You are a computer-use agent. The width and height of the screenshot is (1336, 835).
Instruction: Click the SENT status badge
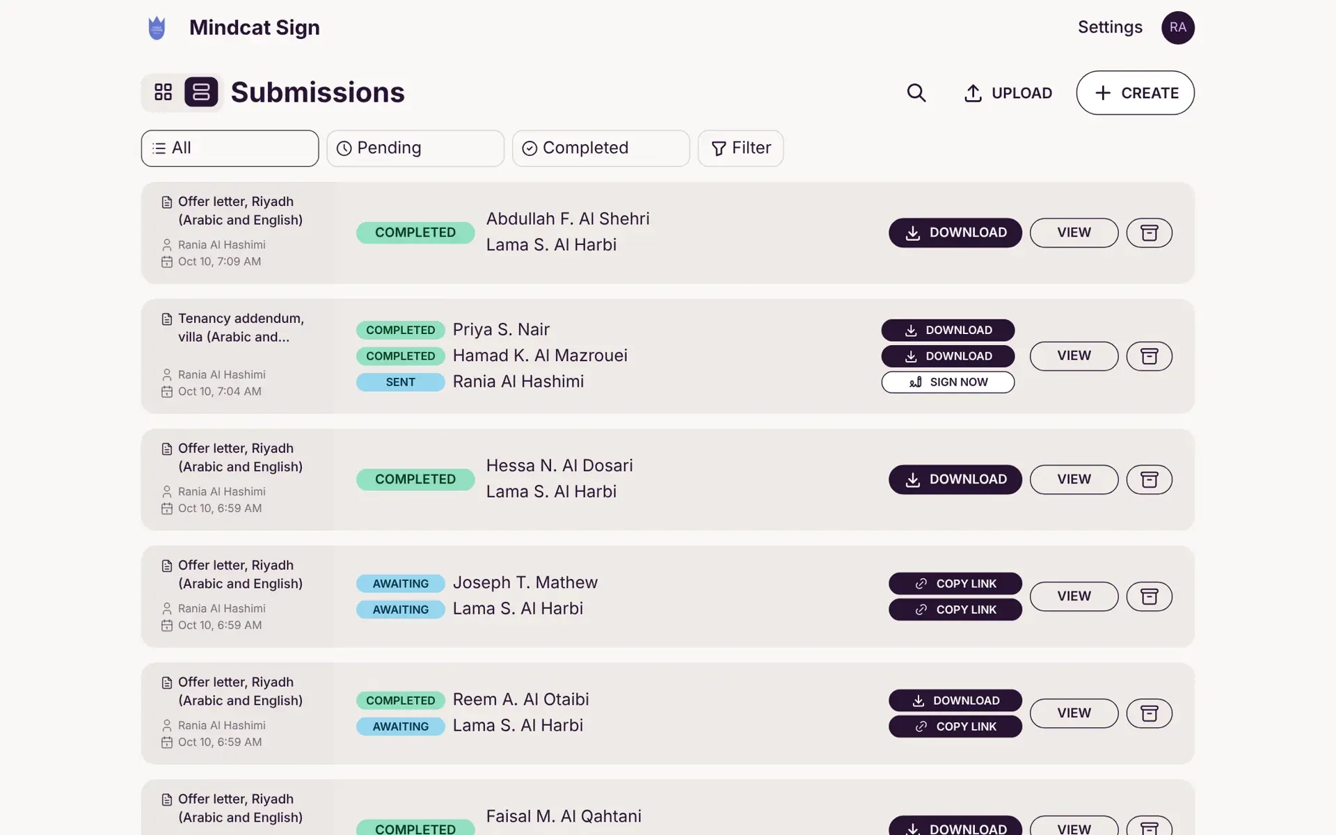[x=400, y=382]
